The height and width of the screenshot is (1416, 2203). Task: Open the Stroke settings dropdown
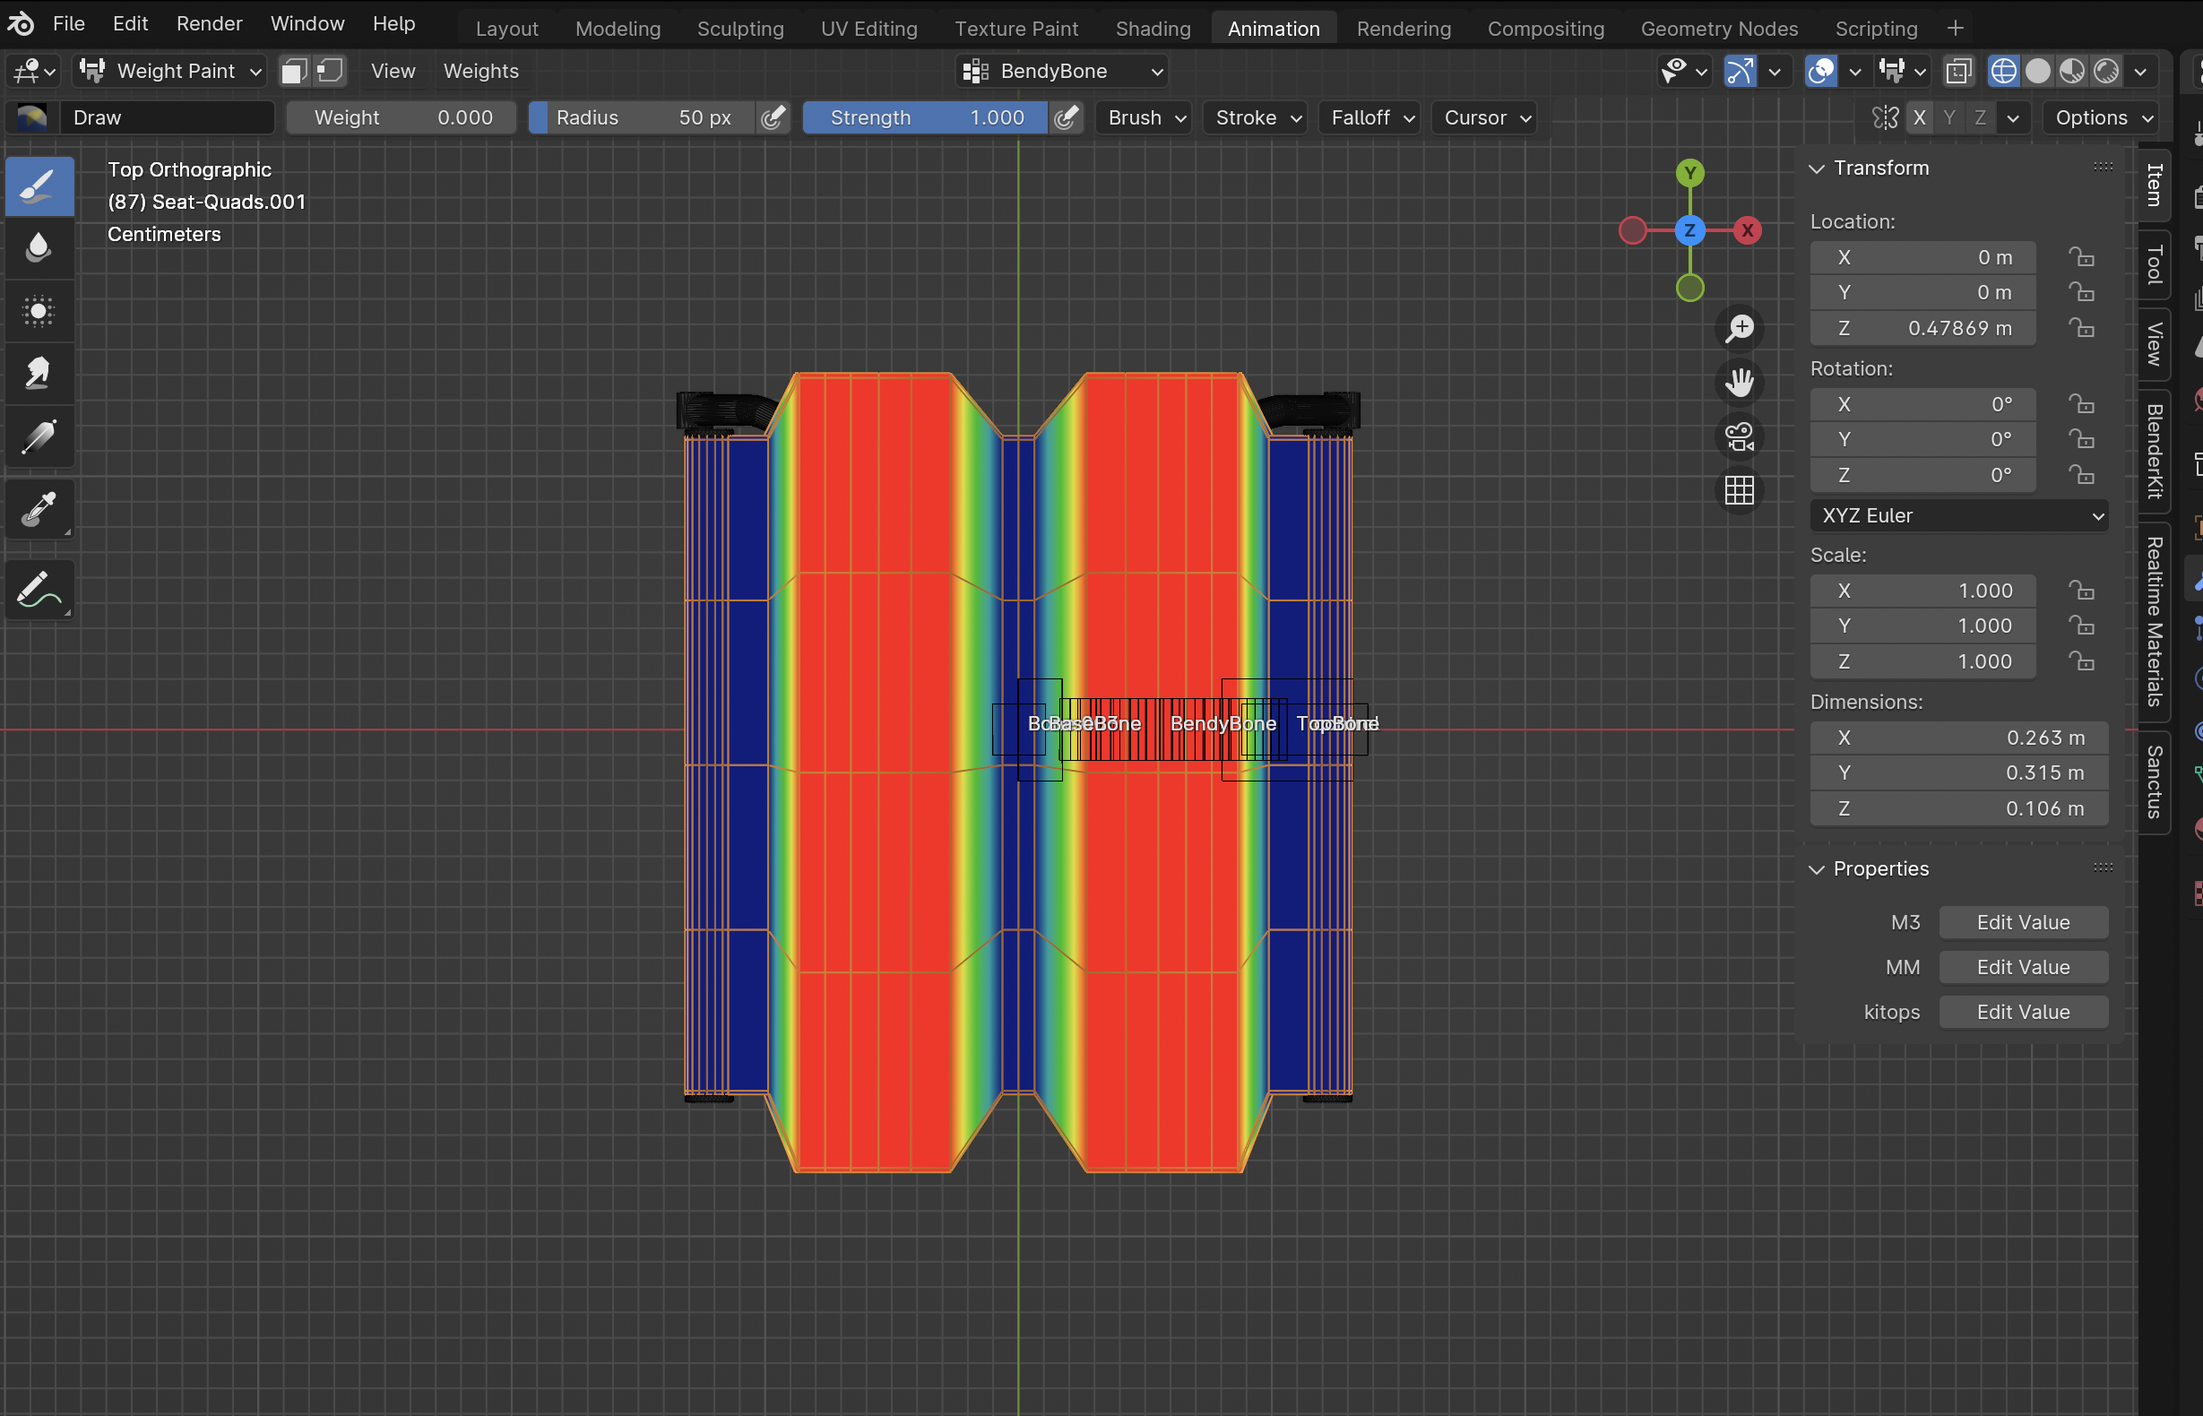pyautogui.click(x=1255, y=117)
